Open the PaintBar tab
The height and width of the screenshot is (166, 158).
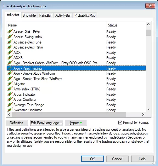click(46, 15)
